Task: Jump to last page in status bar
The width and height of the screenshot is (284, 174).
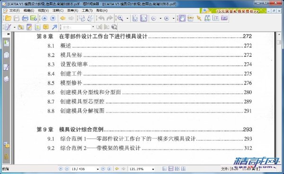Action: (x=109, y=169)
